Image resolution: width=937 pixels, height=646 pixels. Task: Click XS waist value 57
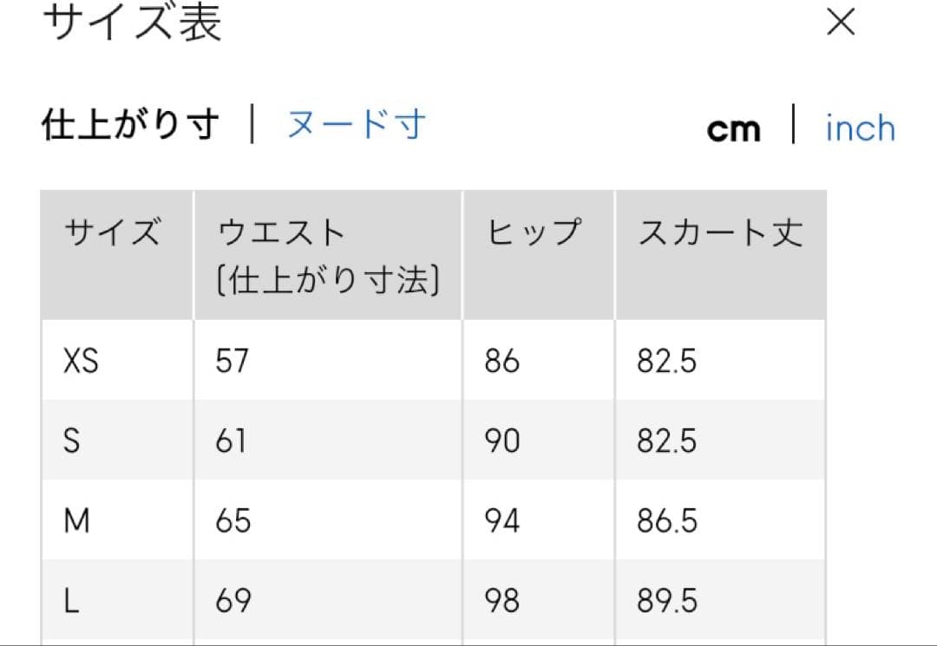click(x=232, y=361)
